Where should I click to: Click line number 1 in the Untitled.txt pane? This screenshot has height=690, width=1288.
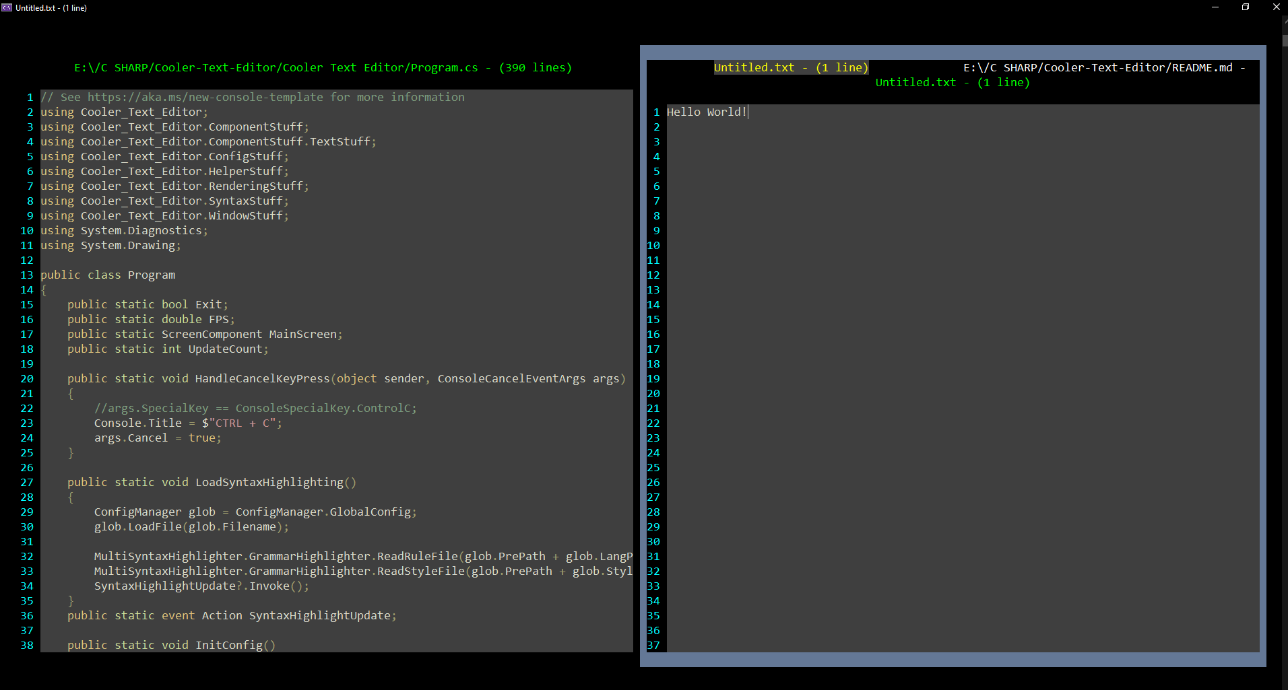[656, 112]
